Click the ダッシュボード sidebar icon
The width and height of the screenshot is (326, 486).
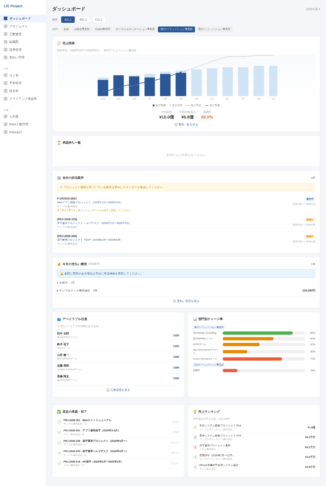tap(6, 18)
